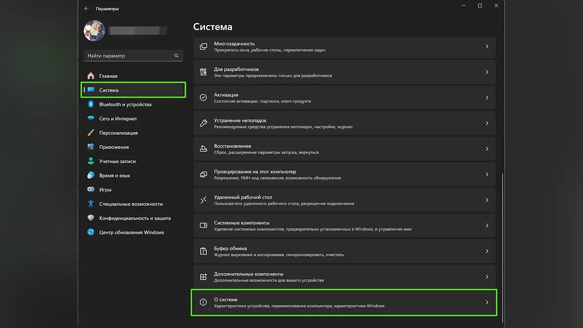Open Персонализация via its brush icon
This screenshot has height=328, width=583.
[90, 133]
